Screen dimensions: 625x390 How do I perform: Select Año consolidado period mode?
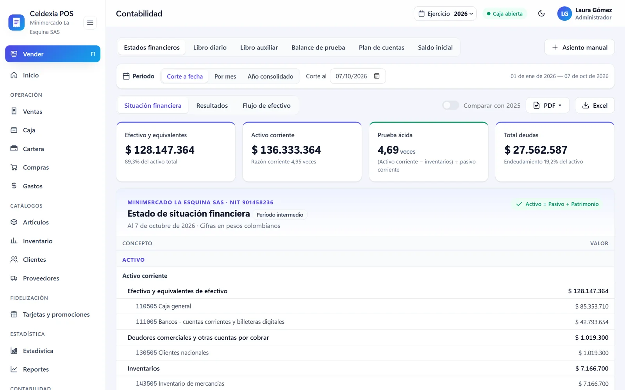[270, 76]
